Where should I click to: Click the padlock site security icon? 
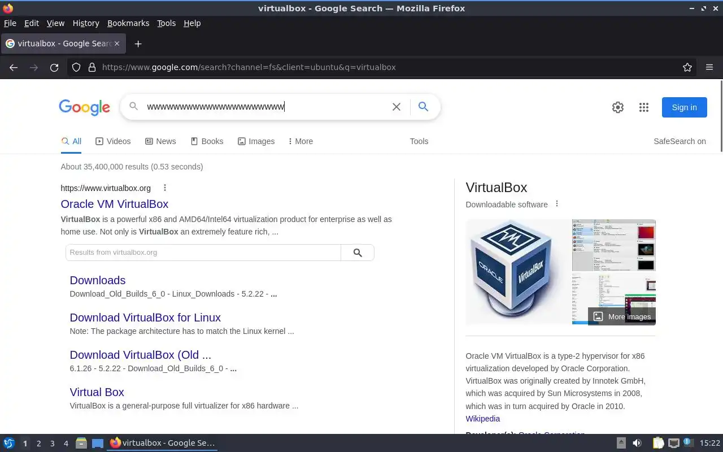point(92,67)
